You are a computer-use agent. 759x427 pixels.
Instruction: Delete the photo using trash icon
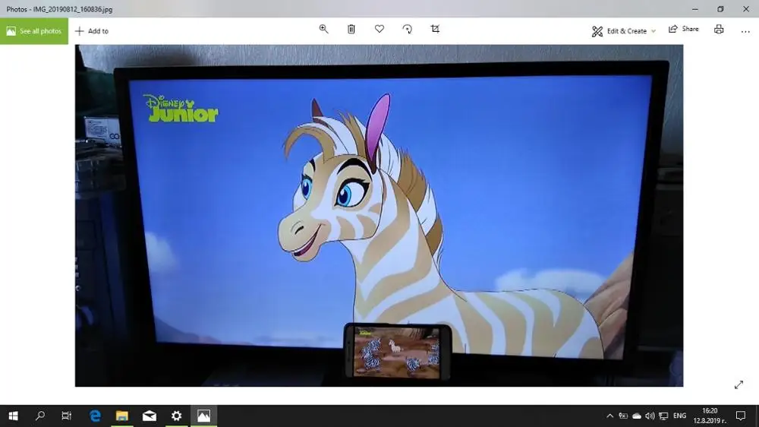[x=351, y=29]
